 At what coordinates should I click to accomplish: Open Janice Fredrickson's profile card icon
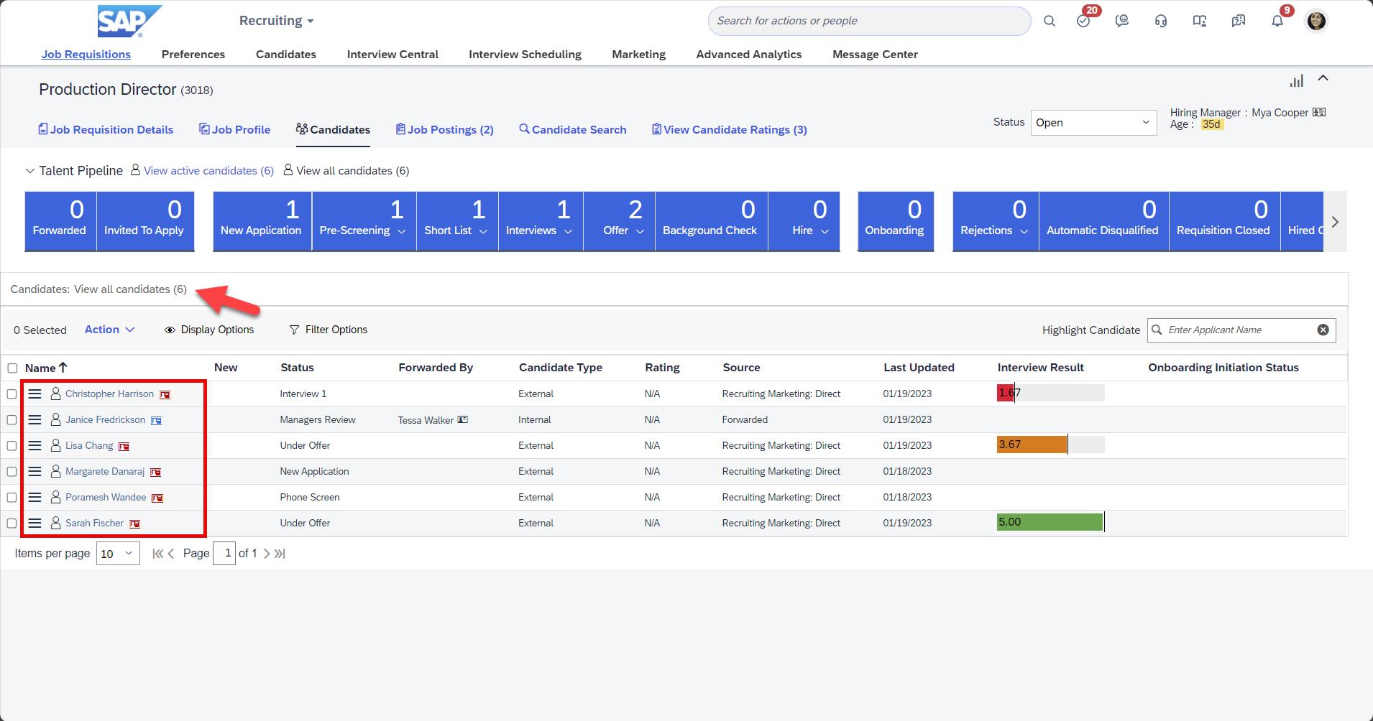point(157,420)
